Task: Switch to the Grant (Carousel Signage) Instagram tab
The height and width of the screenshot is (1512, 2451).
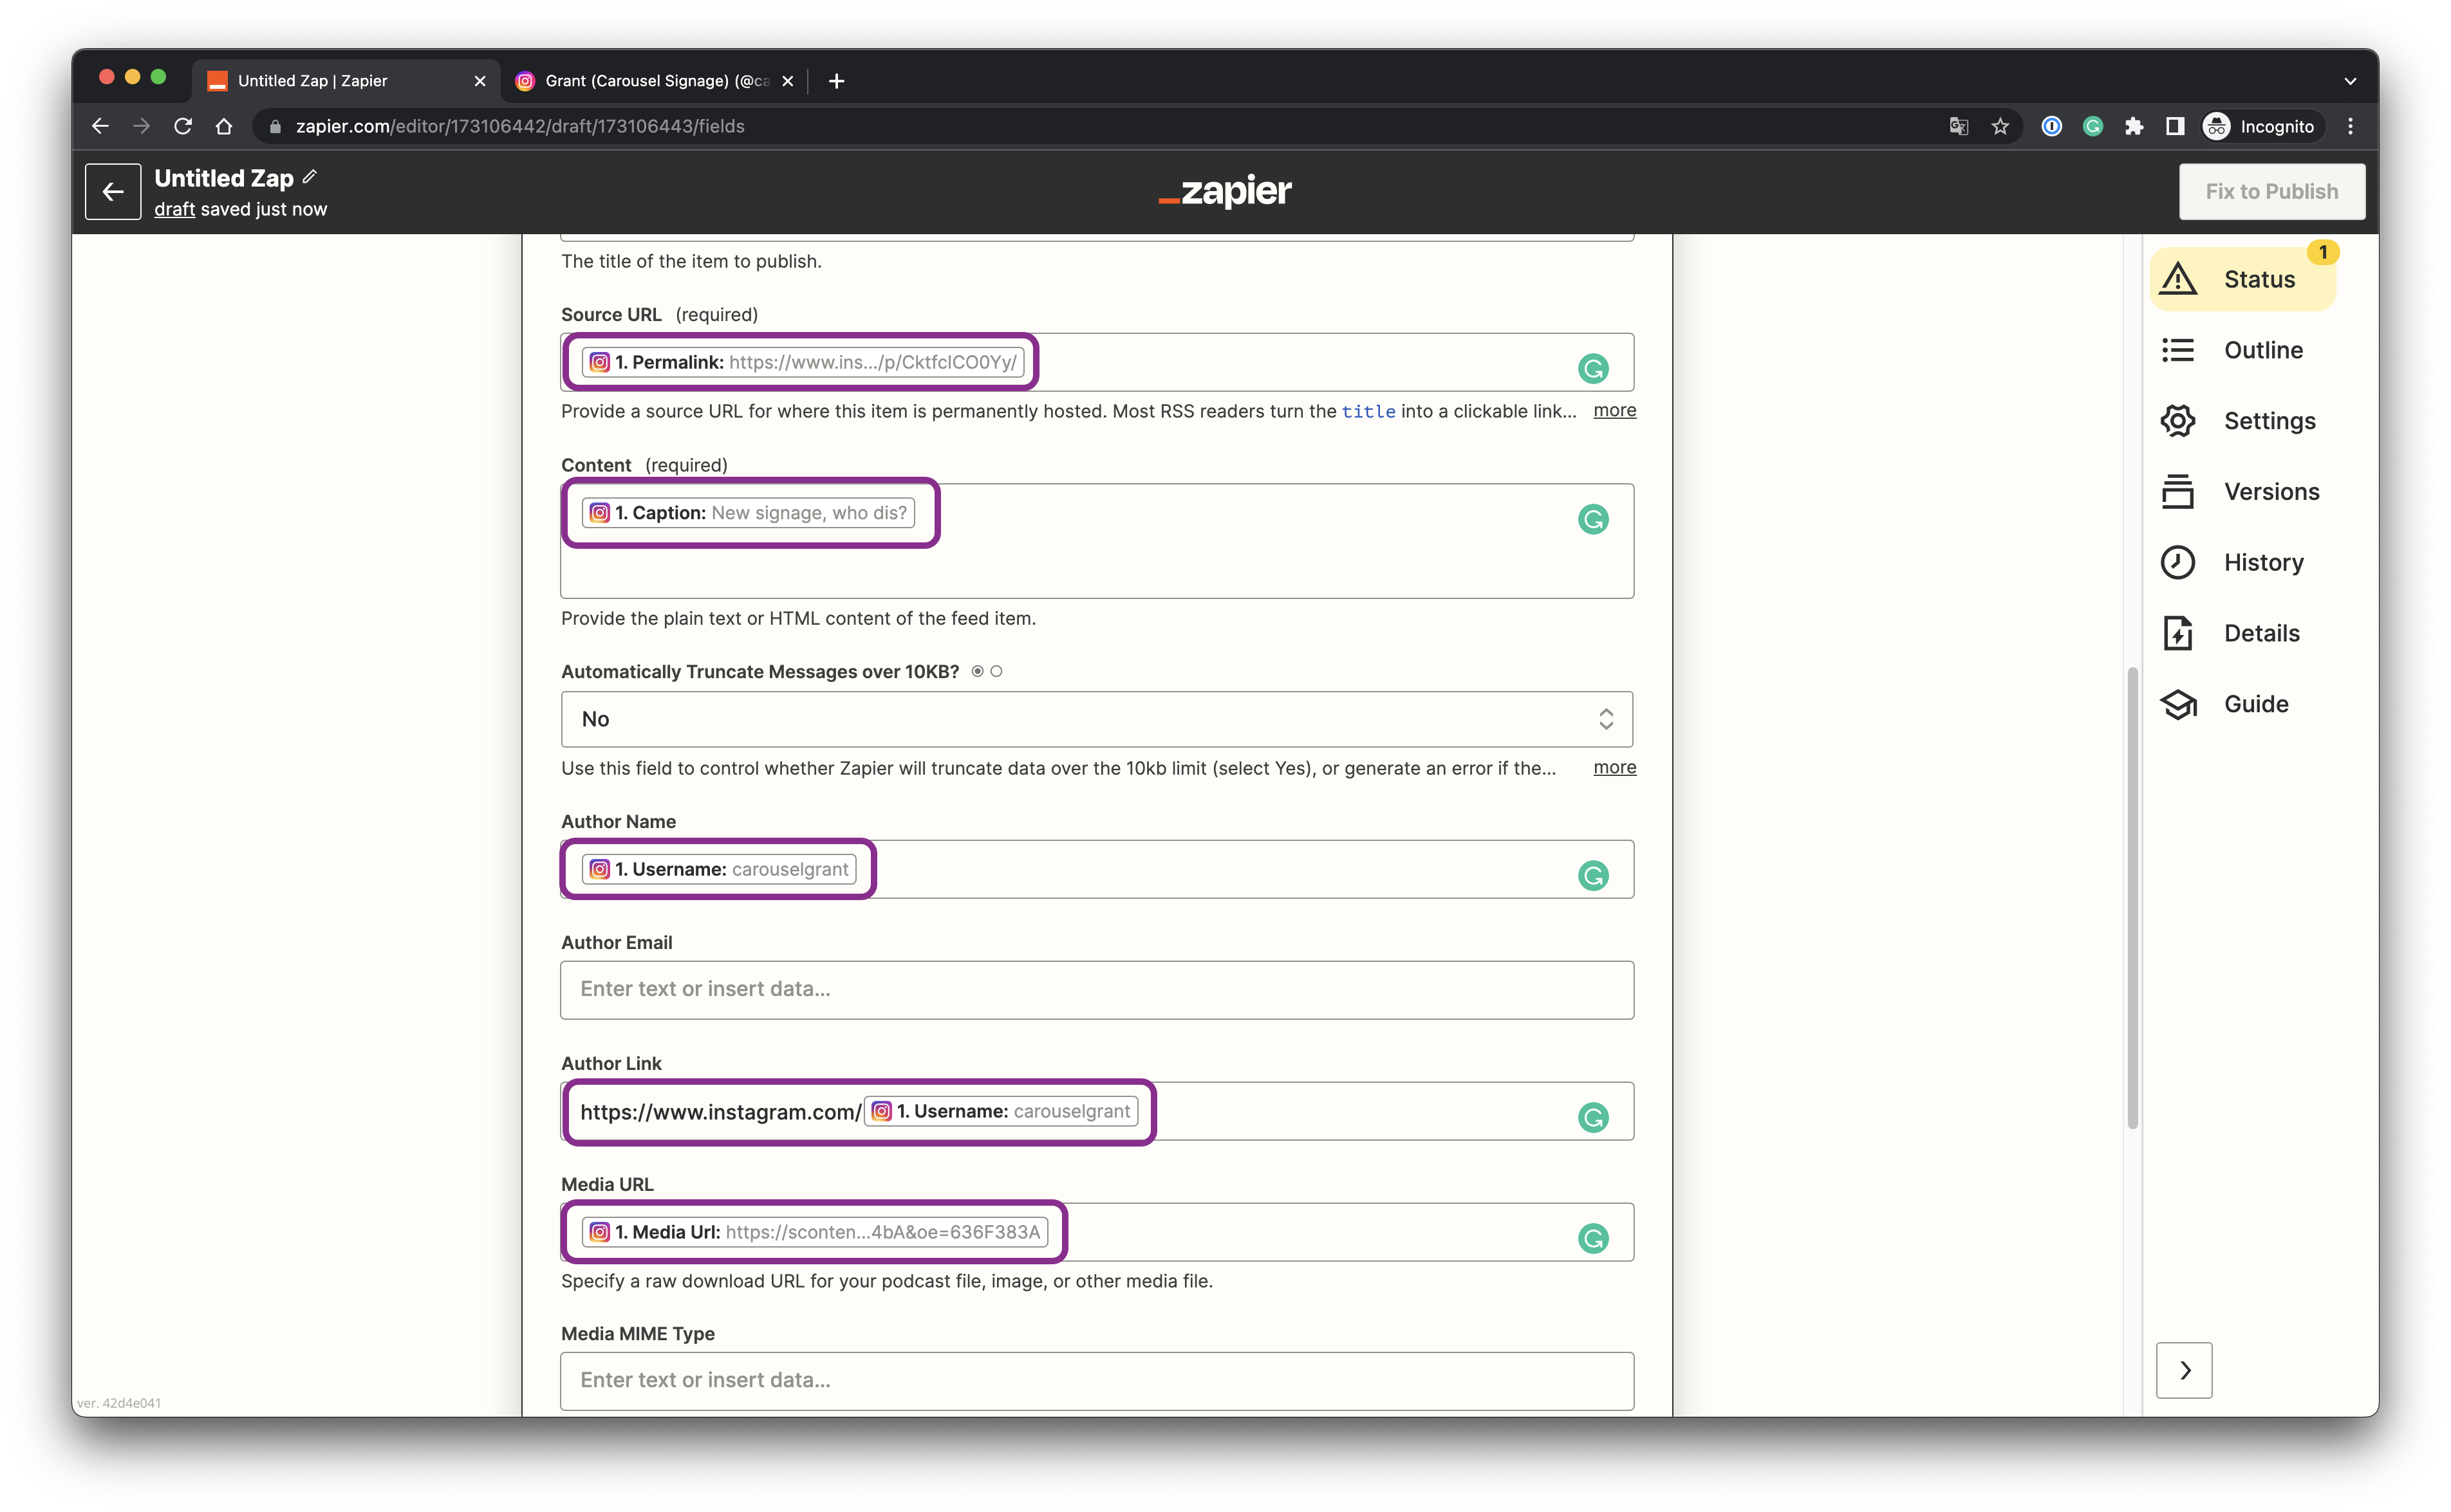Action: coord(655,81)
